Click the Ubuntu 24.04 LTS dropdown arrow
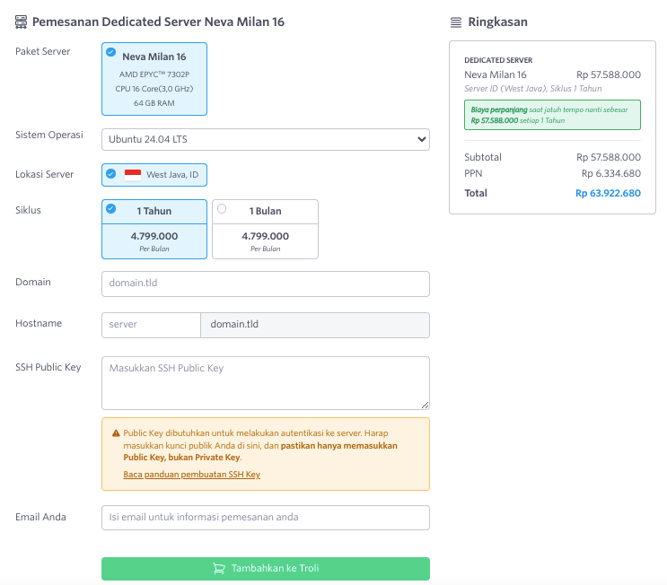This screenshot has width=667, height=585. pos(421,140)
